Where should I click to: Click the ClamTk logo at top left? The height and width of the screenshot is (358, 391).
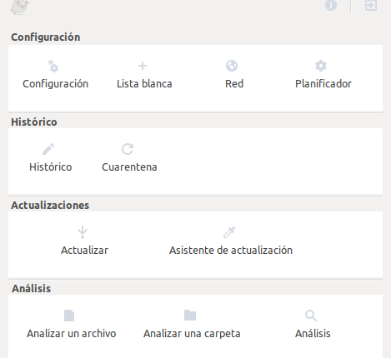(x=20, y=6)
